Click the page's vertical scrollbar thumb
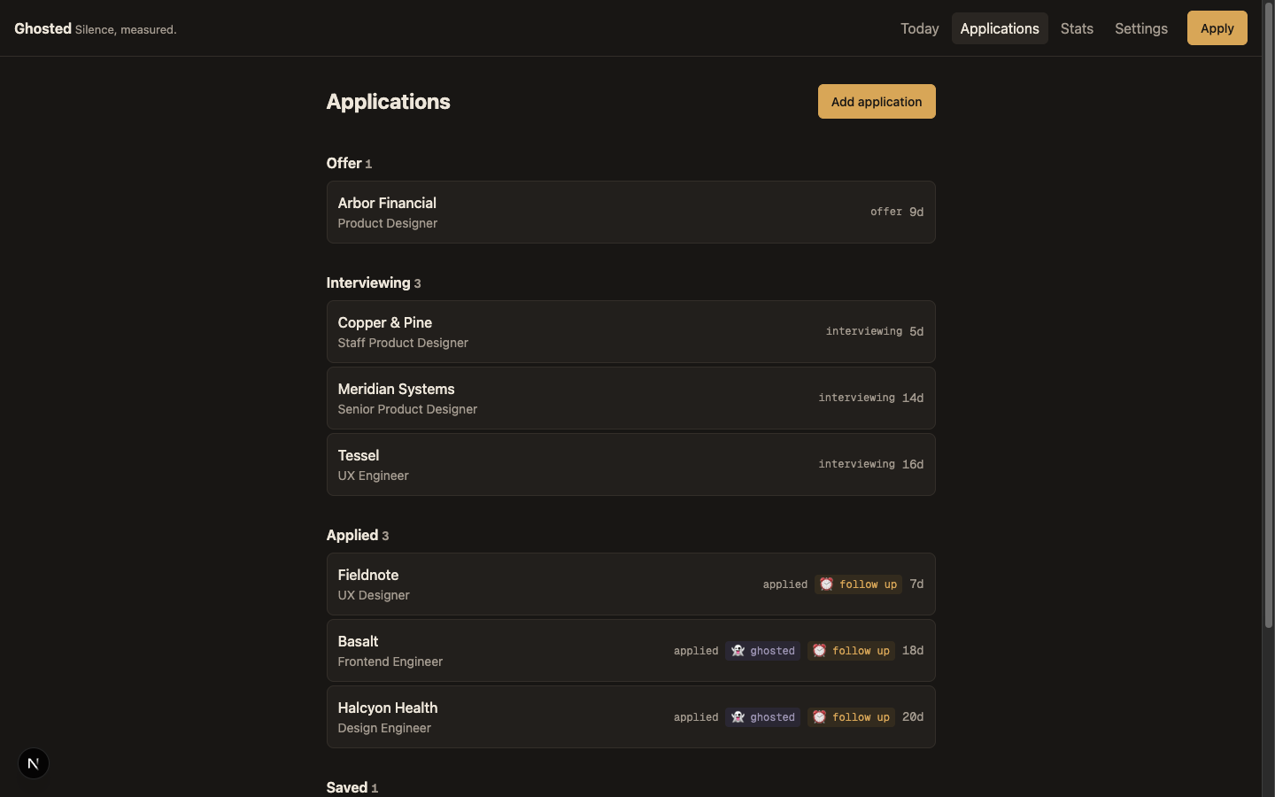This screenshot has height=797, width=1275. [x=1268, y=314]
